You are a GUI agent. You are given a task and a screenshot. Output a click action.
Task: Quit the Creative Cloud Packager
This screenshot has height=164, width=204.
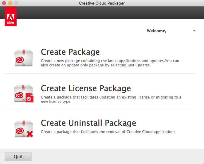[x=18, y=157]
